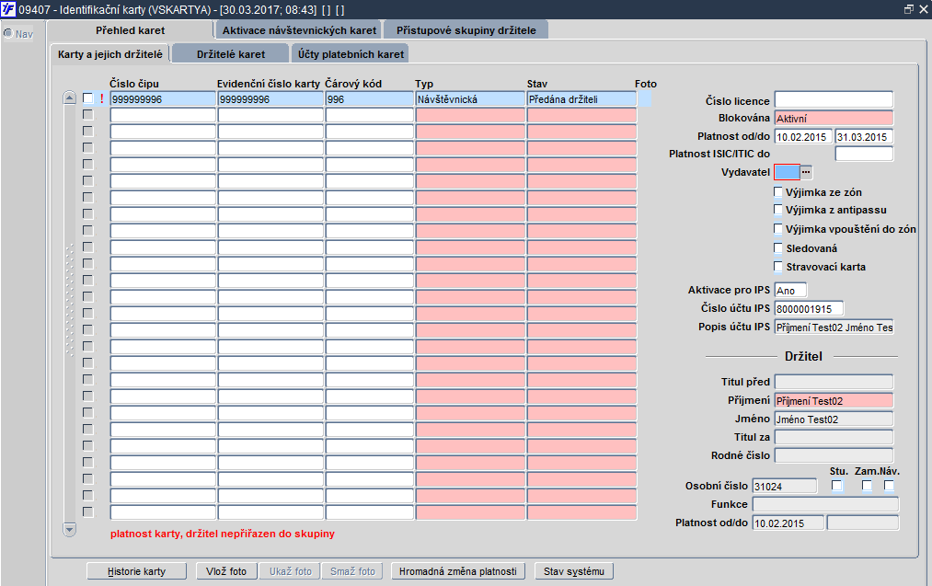This screenshot has height=586, width=932.
Task: Open Účty platebních karet subtab
Action: coord(351,54)
